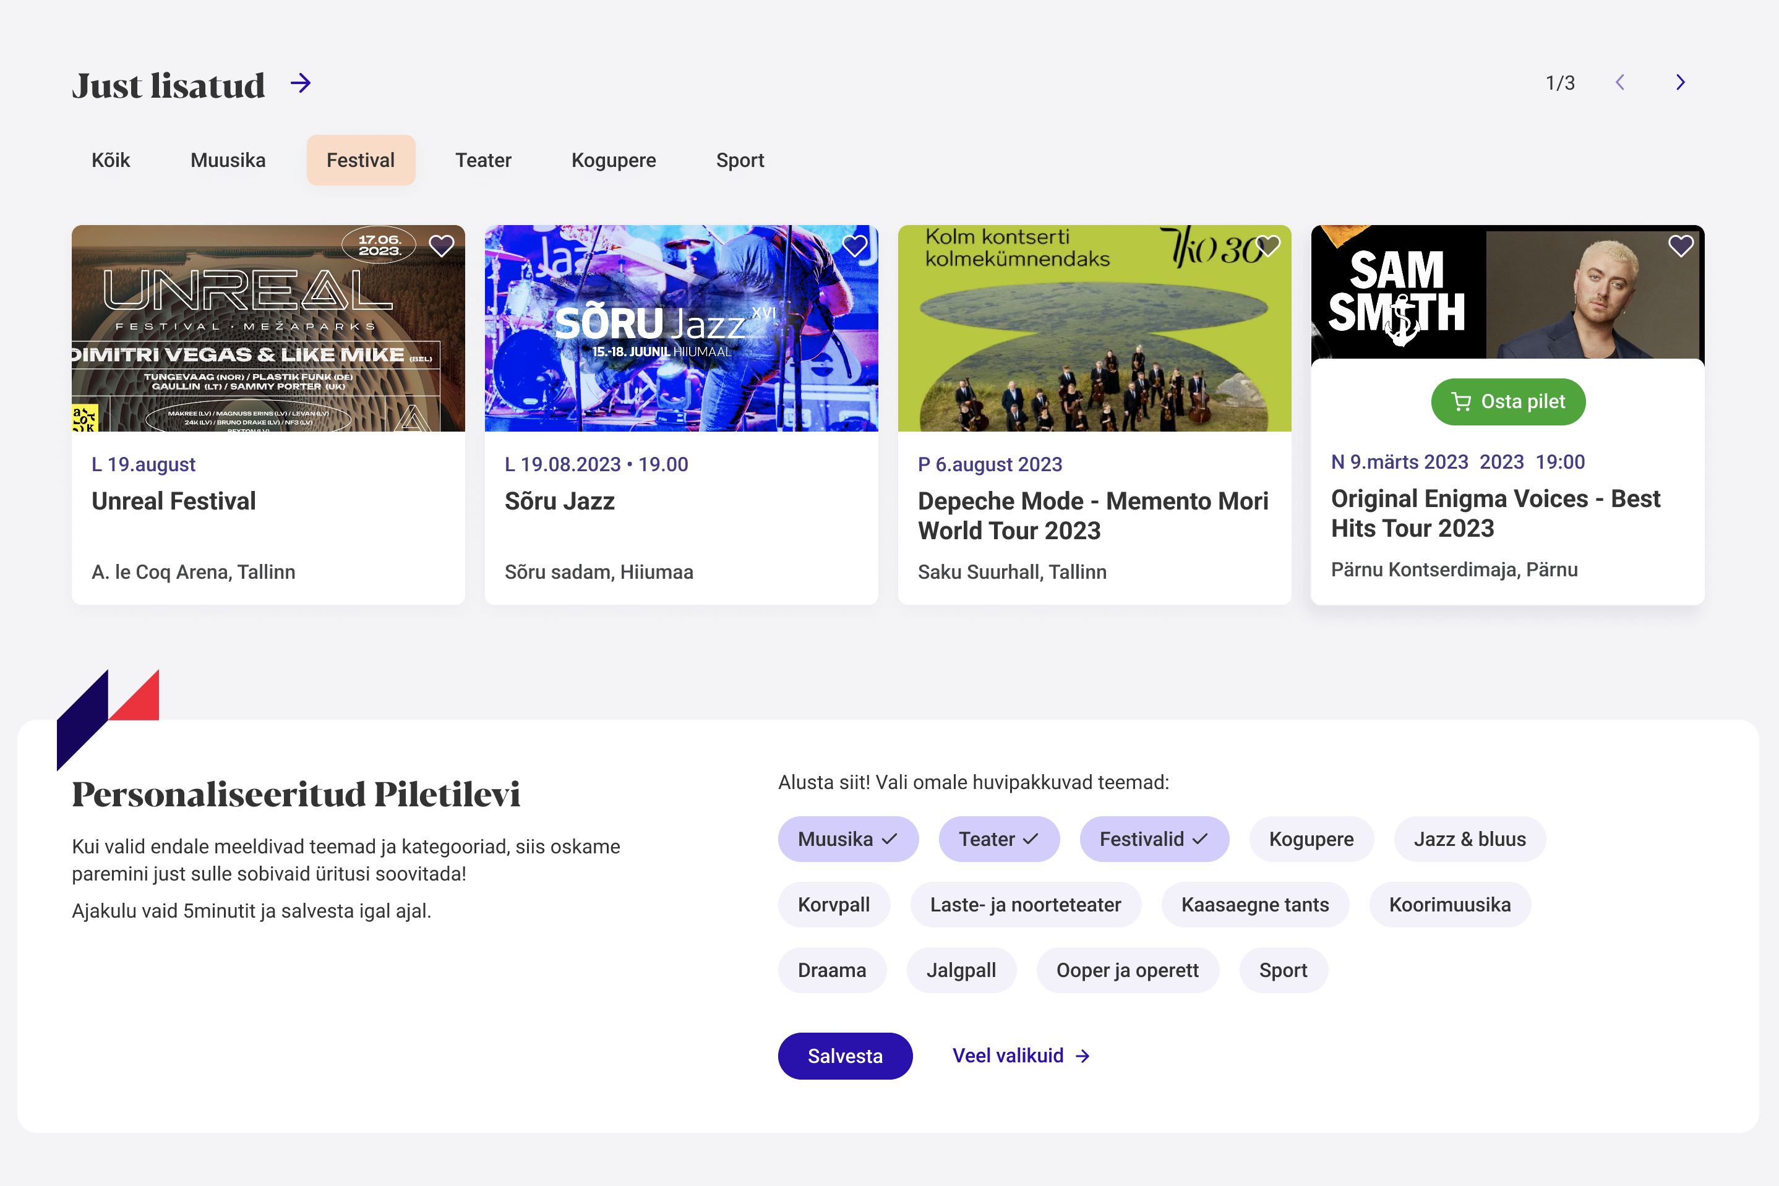Click the 'Saku Suurhall, Tallinn' venue
Screen dimensions: 1779x1186
click(x=1013, y=572)
